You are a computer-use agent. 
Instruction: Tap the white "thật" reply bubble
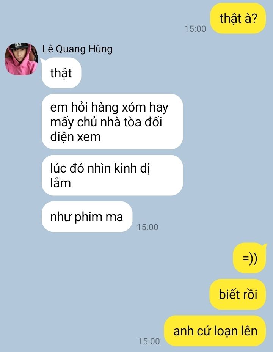(61, 73)
